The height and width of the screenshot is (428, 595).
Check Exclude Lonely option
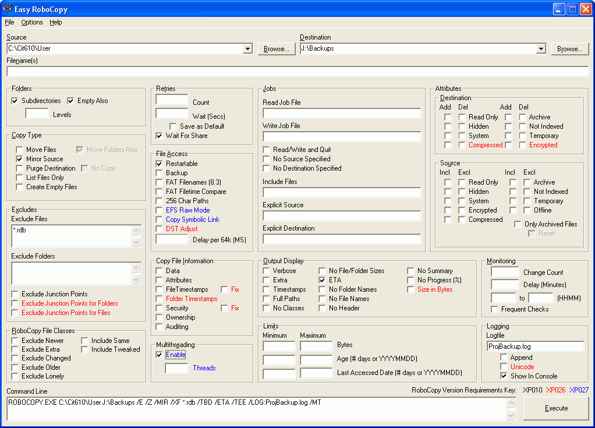[15, 376]
